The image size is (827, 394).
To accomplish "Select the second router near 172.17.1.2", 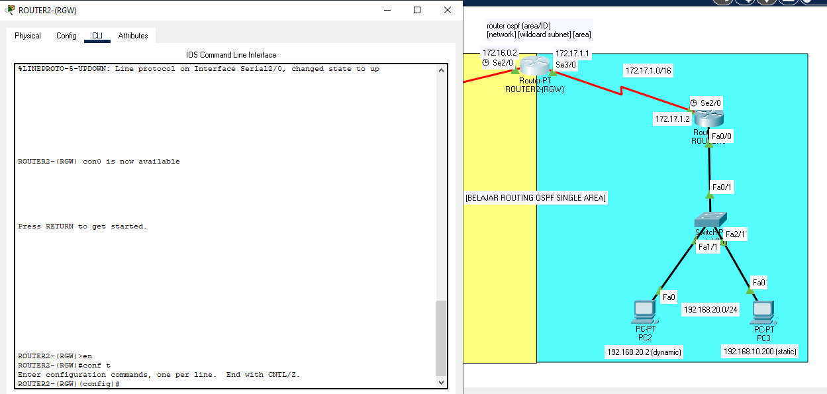I will coord(709,117).
